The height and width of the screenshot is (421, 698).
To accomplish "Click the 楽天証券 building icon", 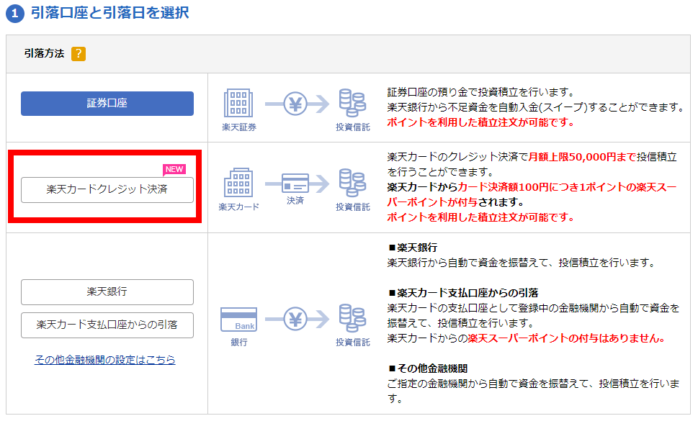I will coord(238,103).
